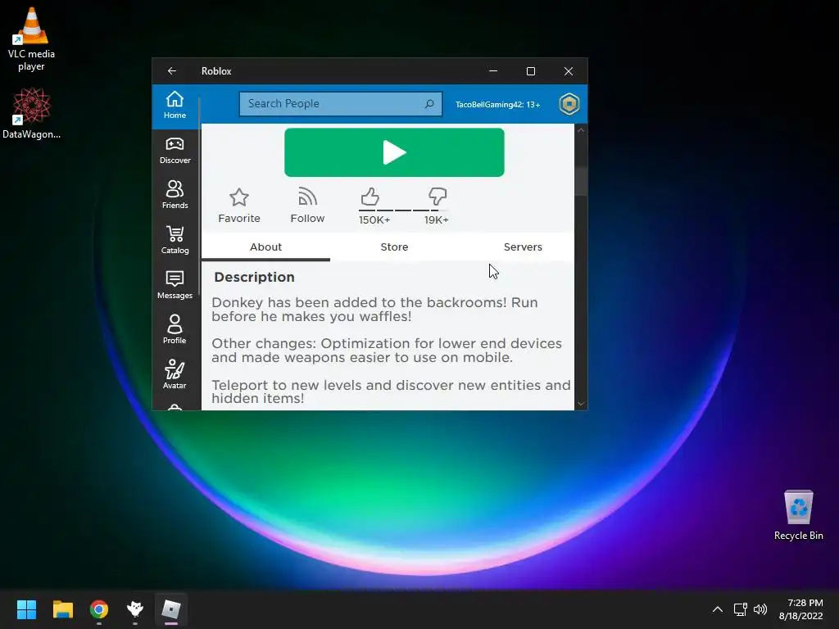Open the Recycle Bin on desktop
Screen dimensions: 839x629
tap(798, 515)
